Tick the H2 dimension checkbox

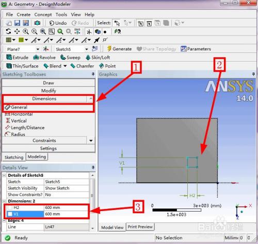(10, 207)
